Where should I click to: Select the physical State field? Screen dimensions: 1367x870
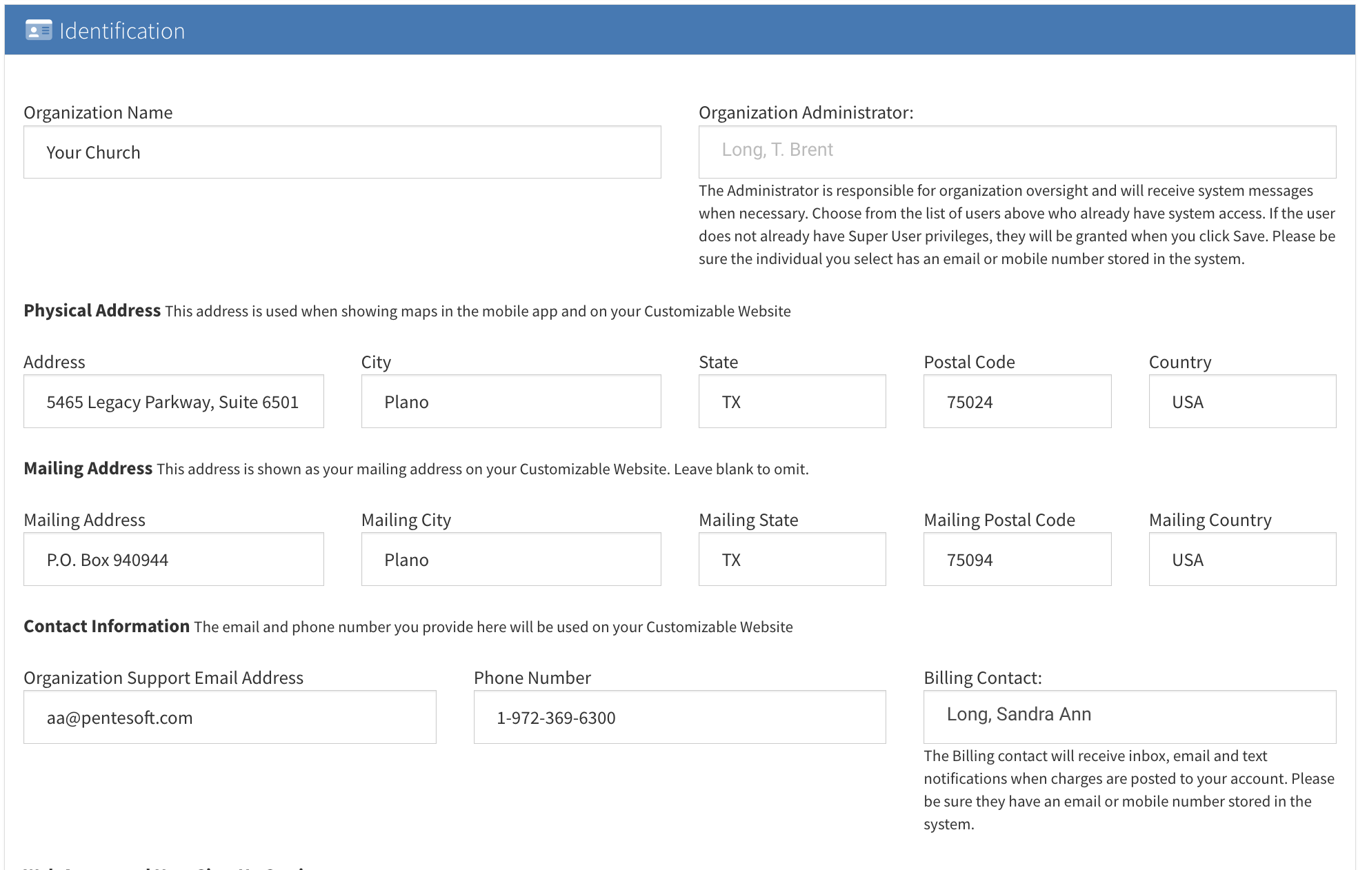coord(792,402)
